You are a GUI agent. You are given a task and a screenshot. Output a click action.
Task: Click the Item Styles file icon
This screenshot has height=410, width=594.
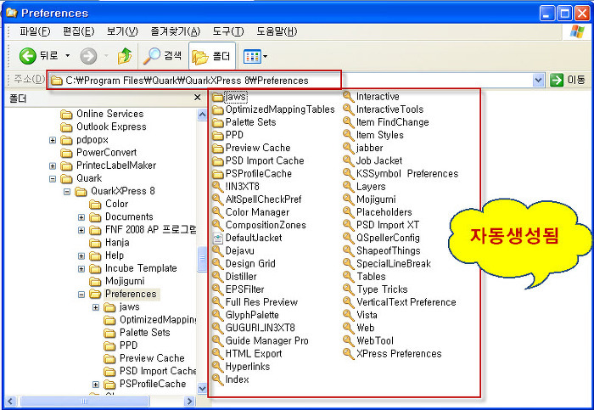349,135
